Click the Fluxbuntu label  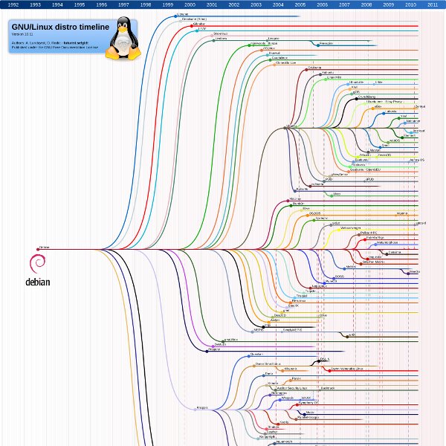tap(358, 165)
